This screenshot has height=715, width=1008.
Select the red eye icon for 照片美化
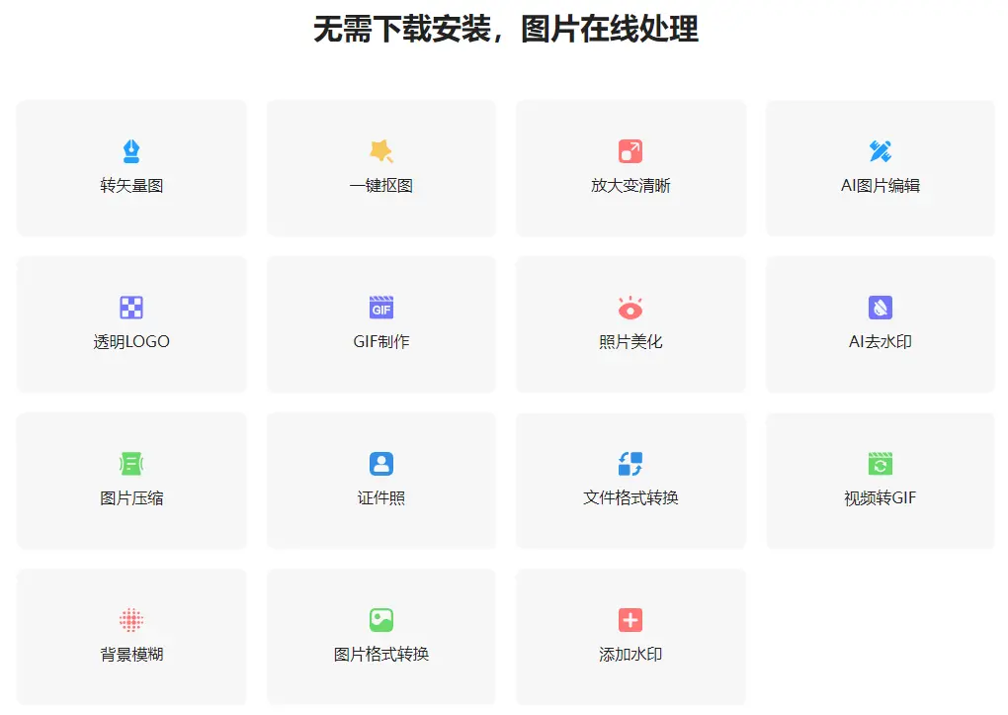pos(630,307)
